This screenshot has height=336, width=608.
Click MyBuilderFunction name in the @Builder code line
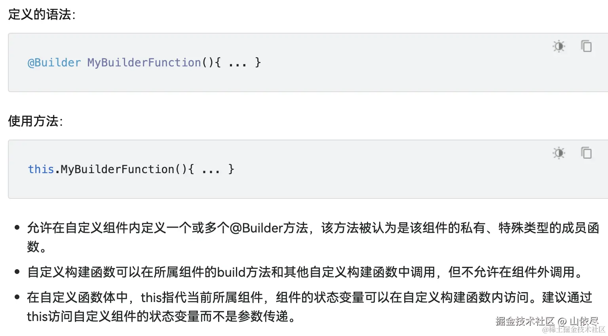[144, 63]
